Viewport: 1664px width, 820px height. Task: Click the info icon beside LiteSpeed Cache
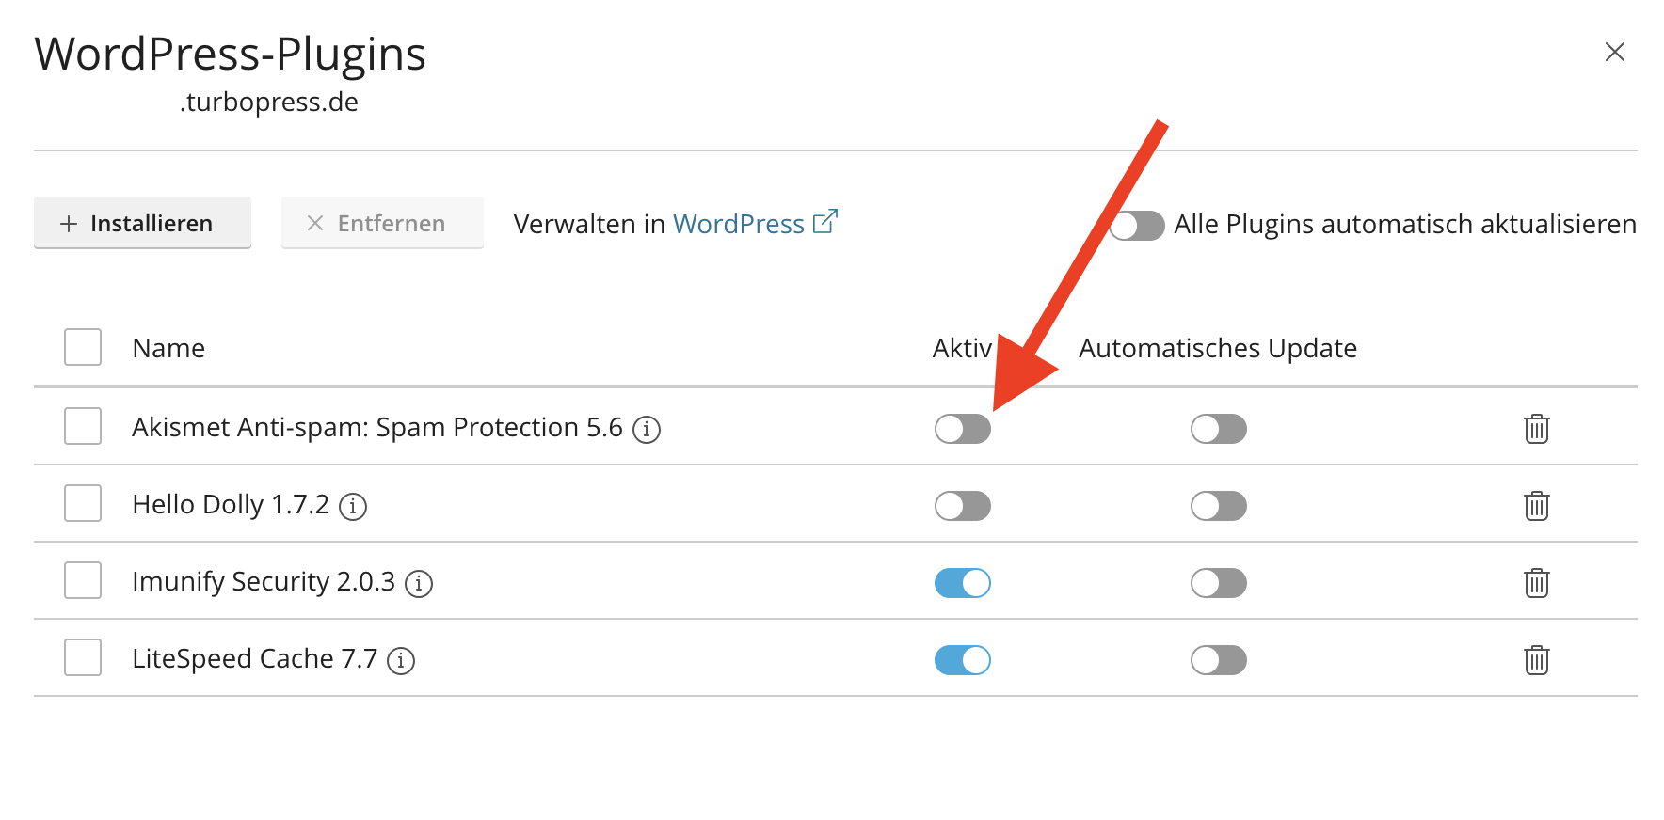coord(401,661)
